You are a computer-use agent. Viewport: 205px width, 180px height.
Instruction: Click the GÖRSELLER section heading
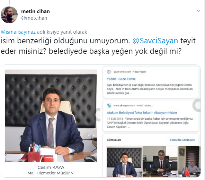tap(114, 140)
